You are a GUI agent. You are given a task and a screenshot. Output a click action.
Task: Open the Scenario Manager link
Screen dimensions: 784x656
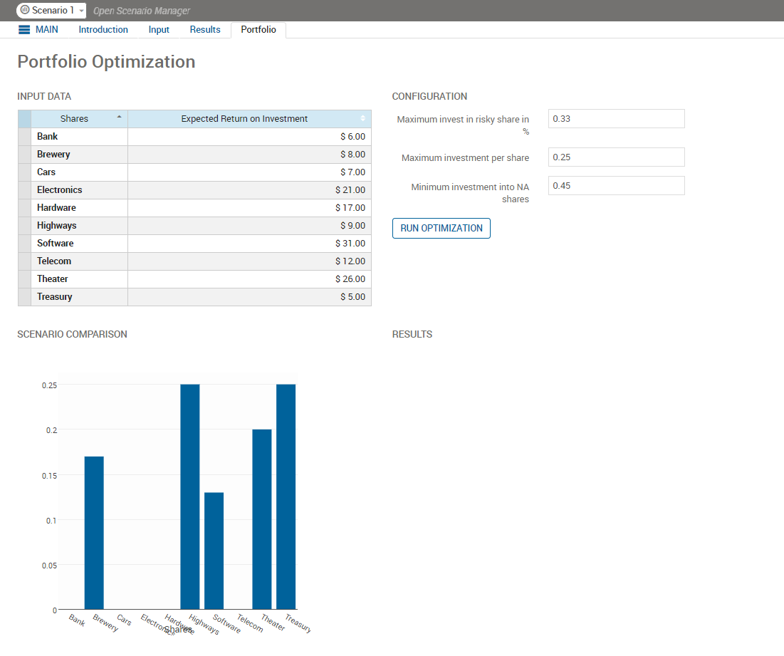click(x=142, y=11)
